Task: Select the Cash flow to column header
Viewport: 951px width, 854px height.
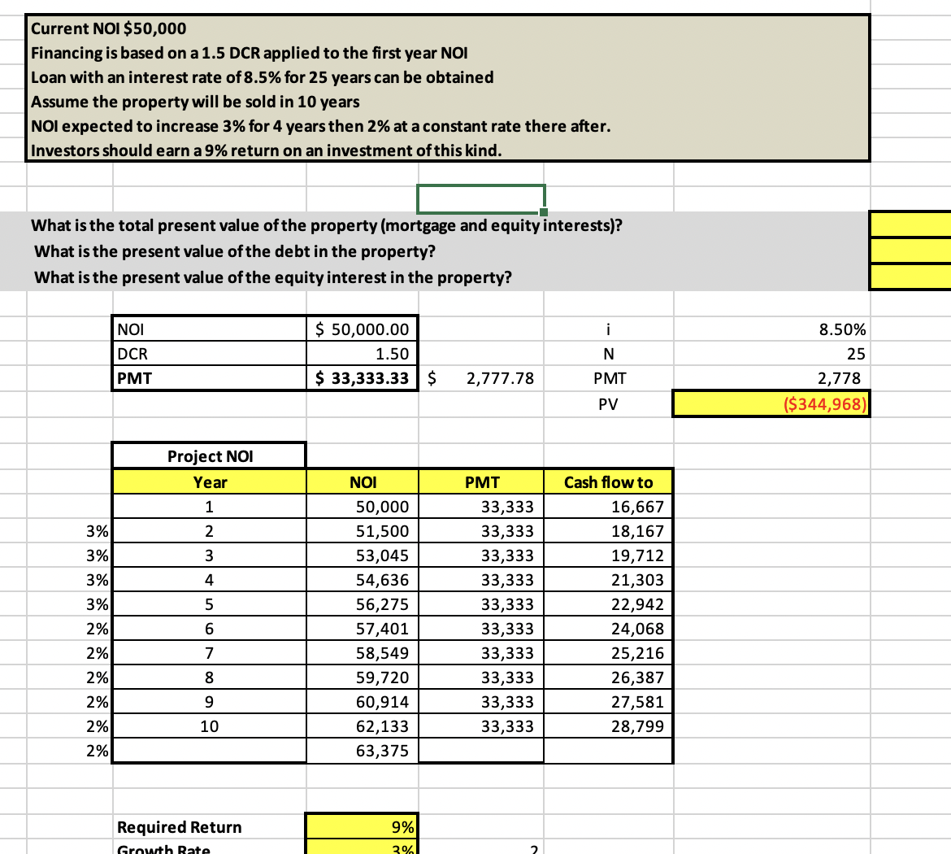Action: click(x=608, y=481)
